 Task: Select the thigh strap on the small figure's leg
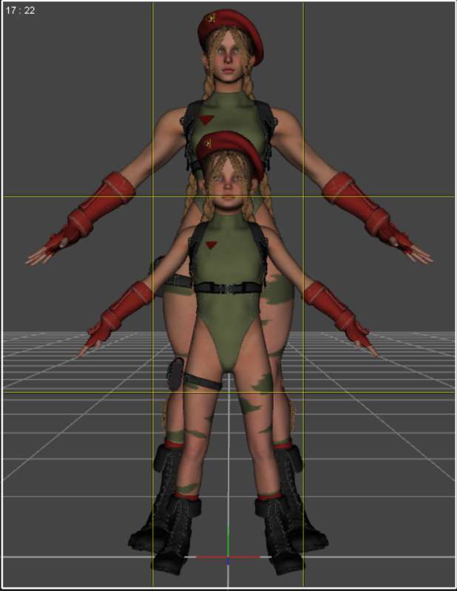203,381
